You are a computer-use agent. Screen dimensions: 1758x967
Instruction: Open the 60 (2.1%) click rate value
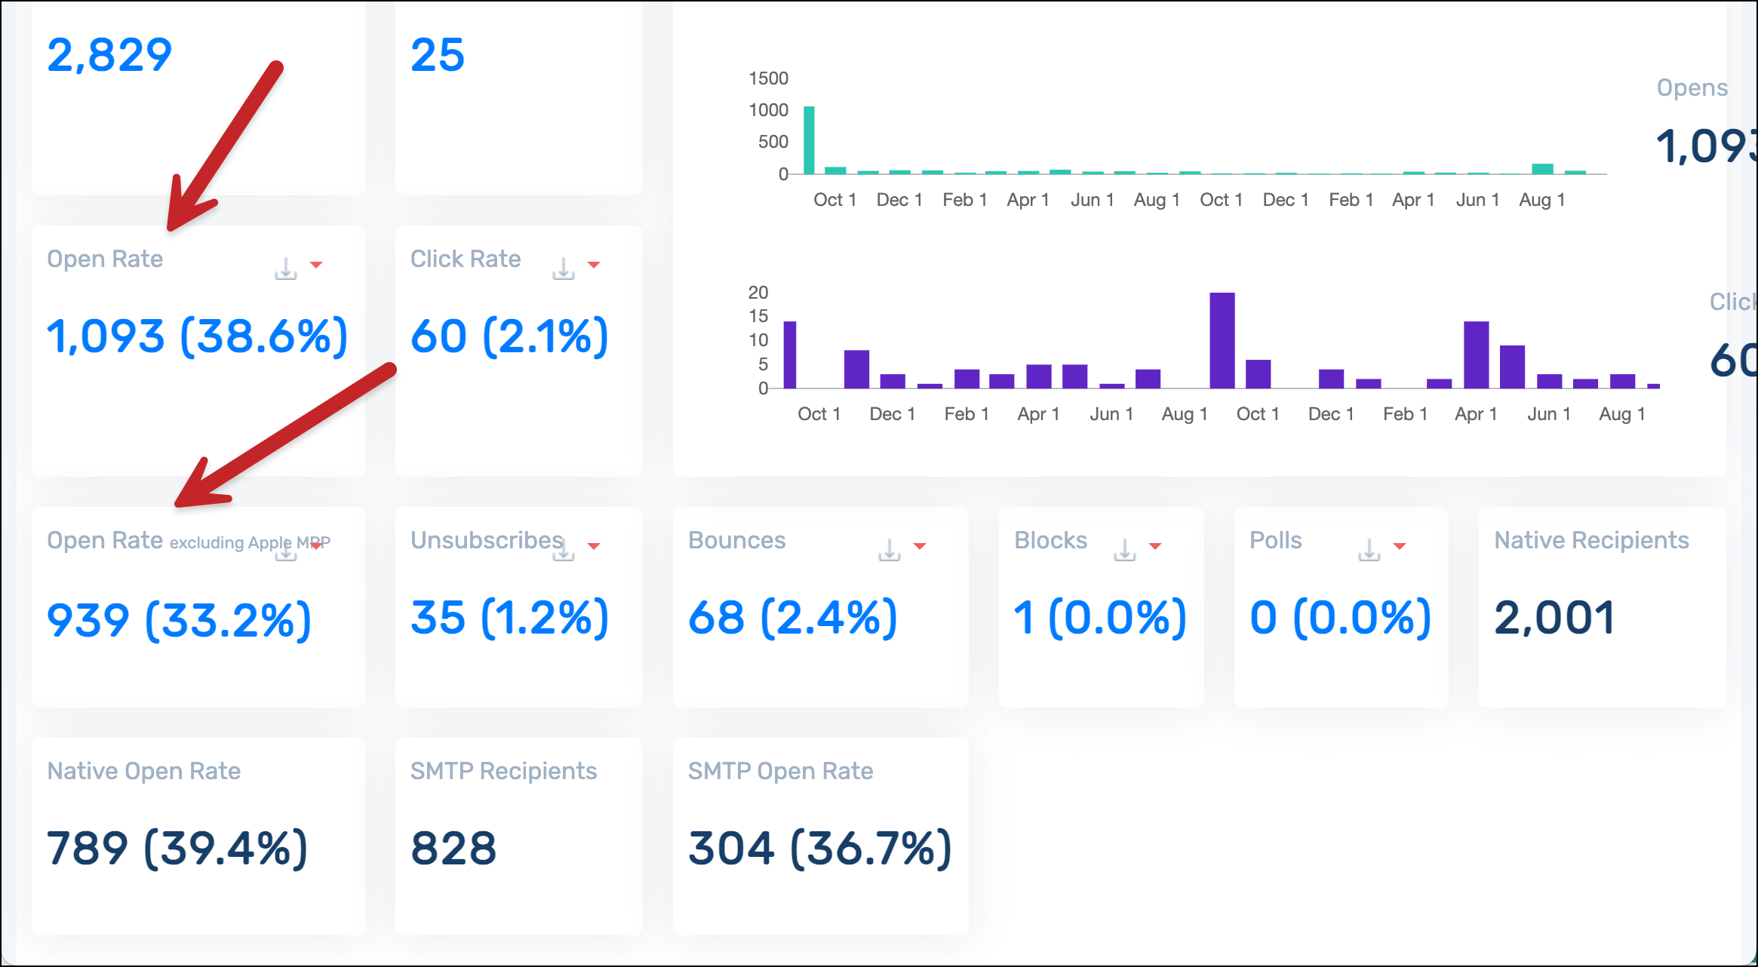(x=509, y=336)
